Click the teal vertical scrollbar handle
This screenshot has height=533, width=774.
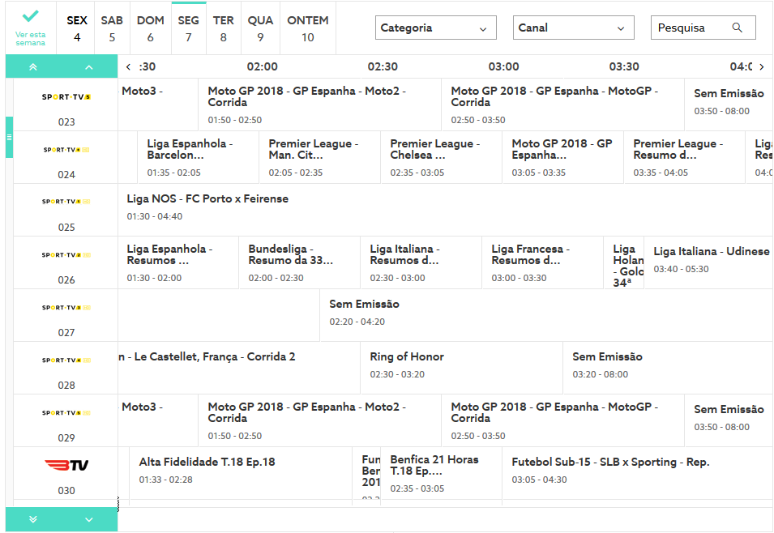click(9, 137)
